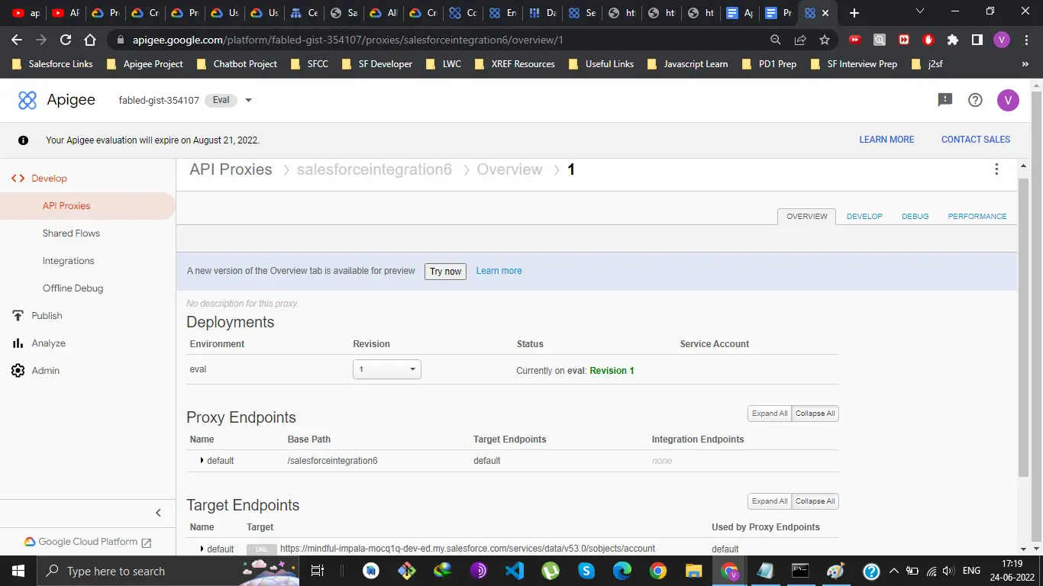1043x586 pixels.
Task: Click LEARN MORE in evaluation banner
Action: tap(886, 140)
